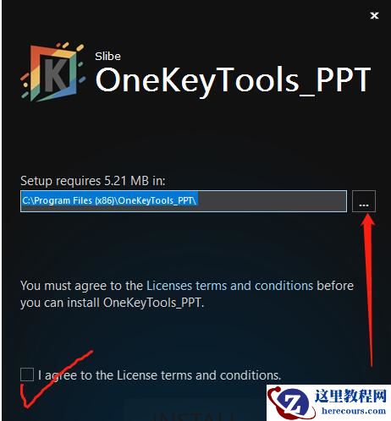The width and height of the screenshot is (391, 421).
Task: Click the Slibe publisher name text
Action: pos(107,57)
